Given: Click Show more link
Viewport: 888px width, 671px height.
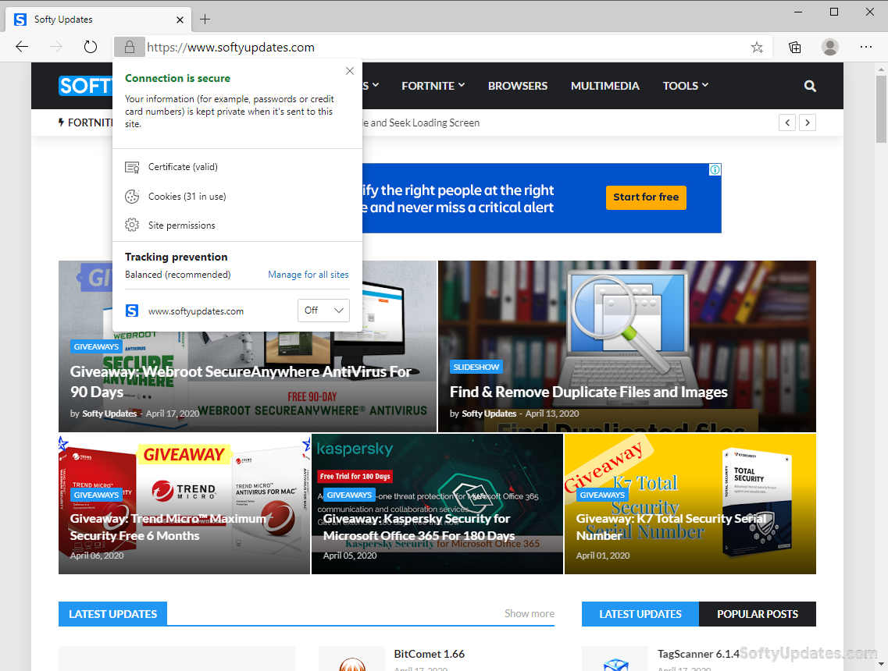Looking at the screenshot, I should pos(530,614).
